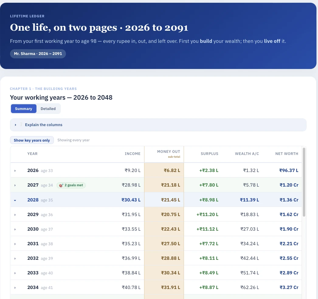This screenshot has height=299, width=318.
Task: Click the Explain the columns label
Action: point(43,125)
